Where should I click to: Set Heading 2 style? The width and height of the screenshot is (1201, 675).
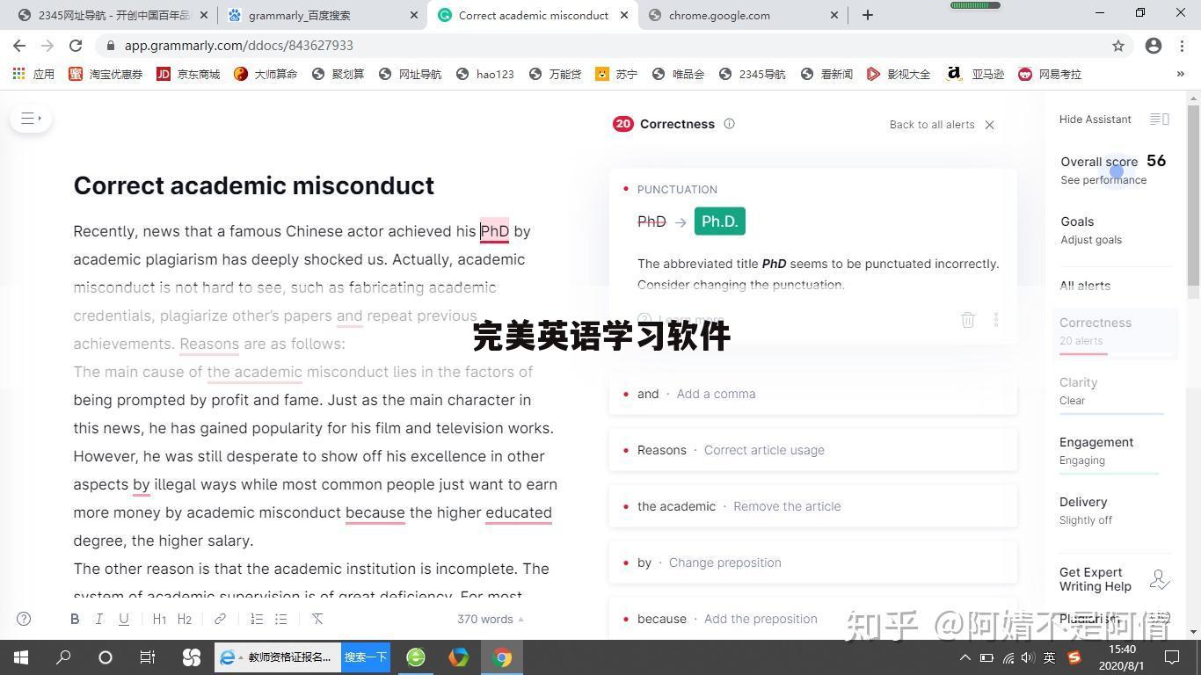click(x=185, y=619)
